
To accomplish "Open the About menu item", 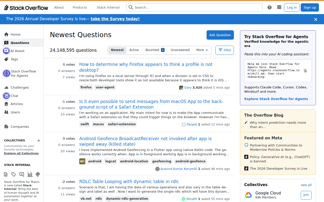I will coord(59,7).
